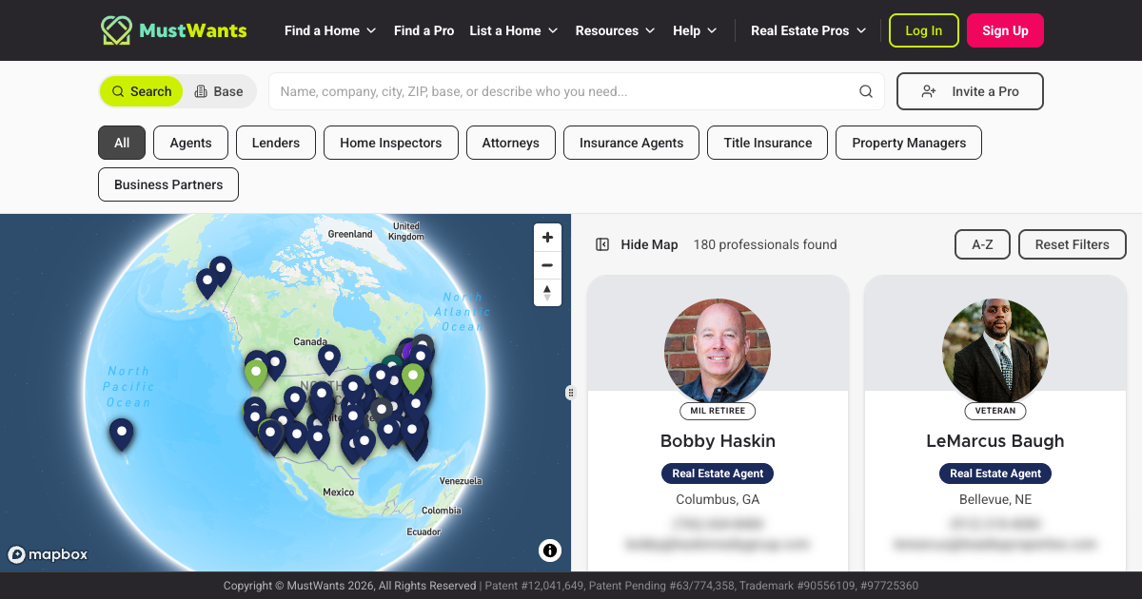
Task: Click the magnifier icon in search field
Action: 866,92
